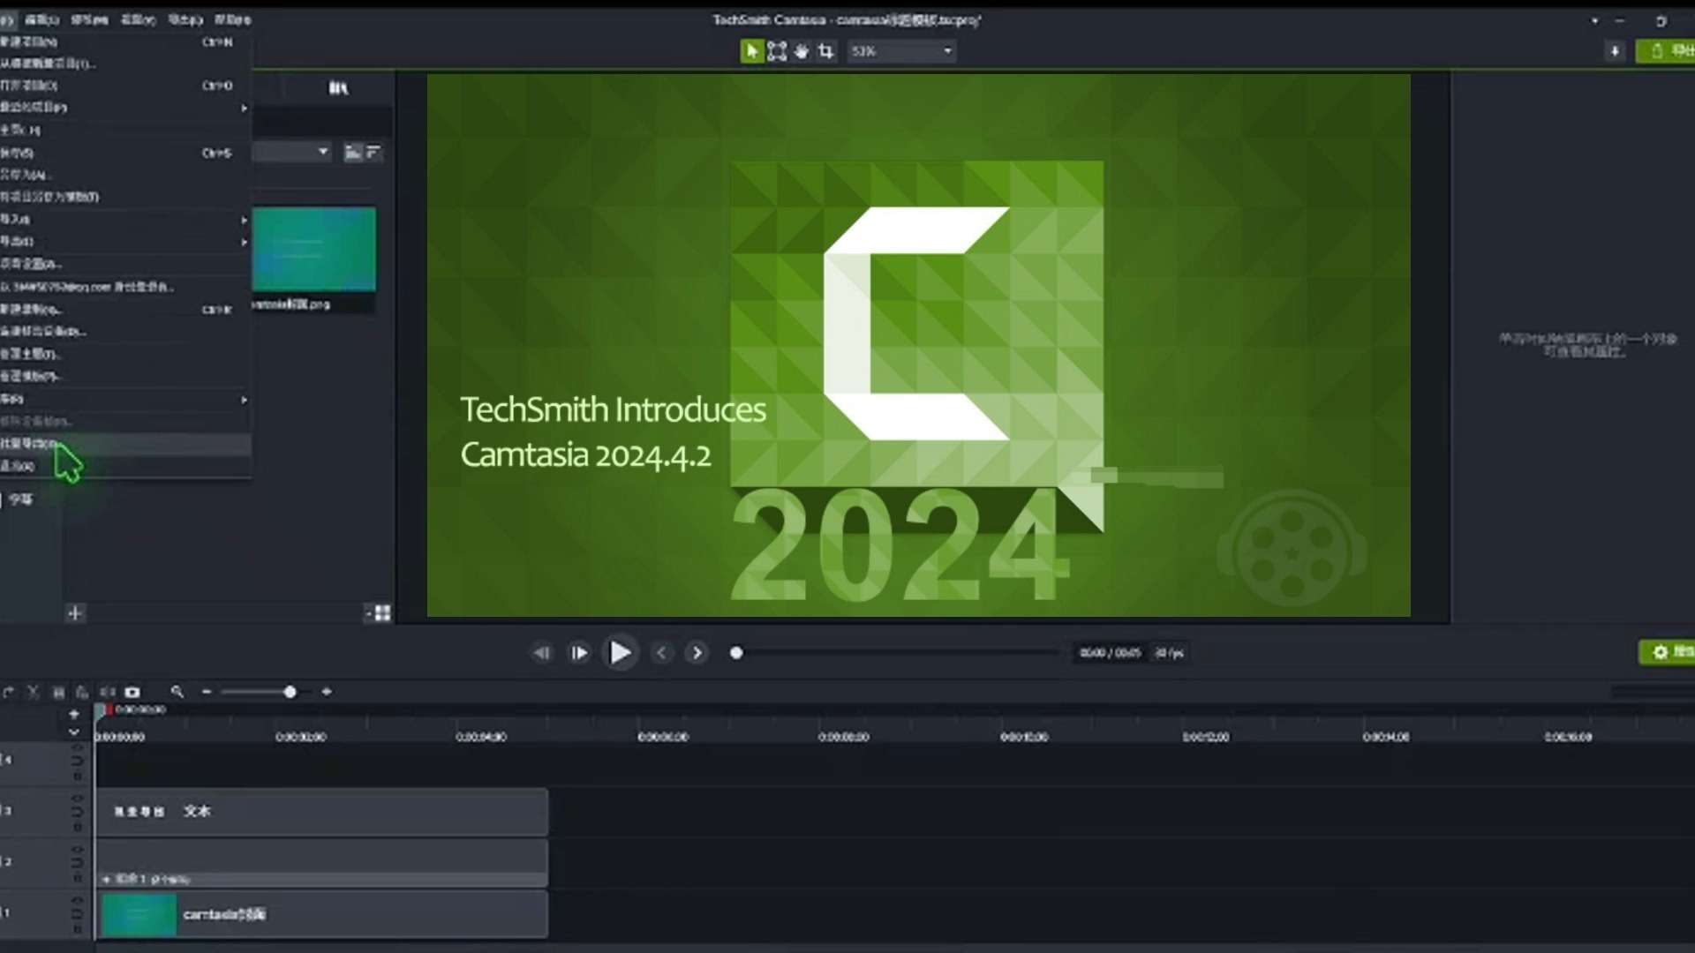Click the Split icon on timeline toolbar
Viewport: 1695px width, 953px height.
[x=108, y=693]
